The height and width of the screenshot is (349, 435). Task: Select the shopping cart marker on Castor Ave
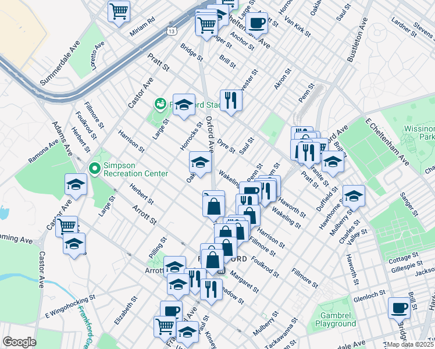67,225
